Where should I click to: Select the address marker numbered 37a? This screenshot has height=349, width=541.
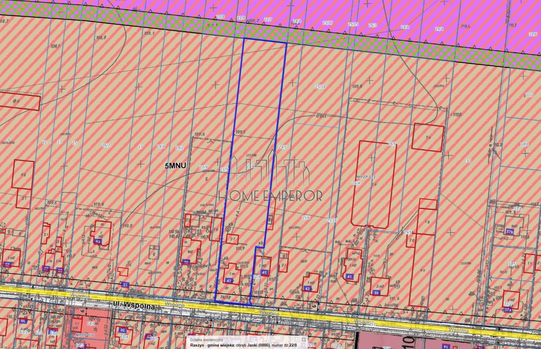(508, 310)
